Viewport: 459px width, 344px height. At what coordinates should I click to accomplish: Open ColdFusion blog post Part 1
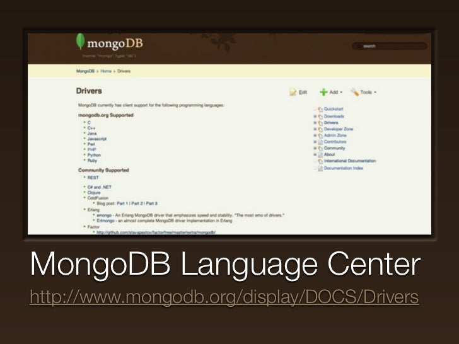pyautogui.click(x=122, y=204)
